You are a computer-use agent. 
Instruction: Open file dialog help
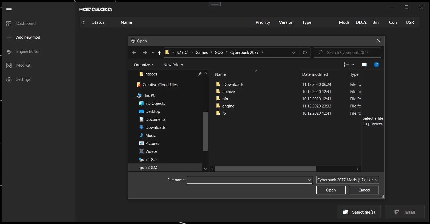pyautogui.click(x=376, y=65)
